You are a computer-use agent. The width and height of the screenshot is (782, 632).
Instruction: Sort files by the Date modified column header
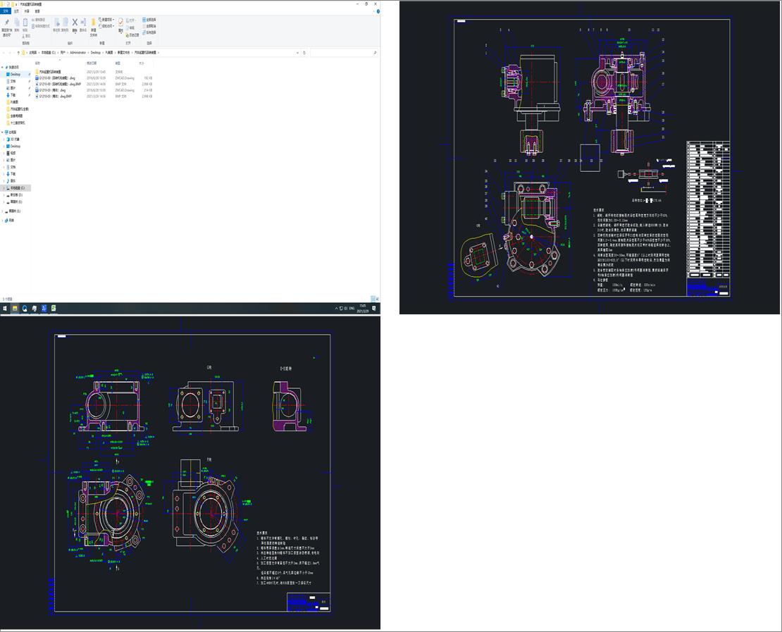[92, 63]
